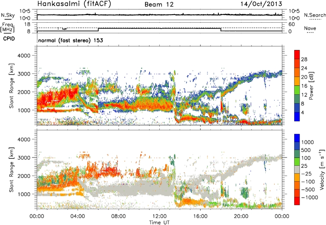Pick the blue top segment of Velocity colorbar
This screenshot has height=225, width=326.
tap(297, 138)
